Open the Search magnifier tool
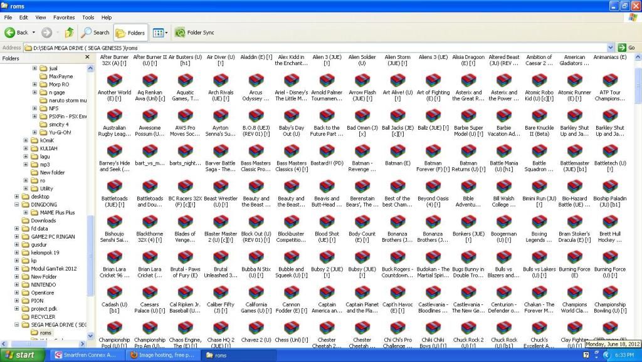The width and height of the screenshot is (642, 362). (x=95, y=33)
